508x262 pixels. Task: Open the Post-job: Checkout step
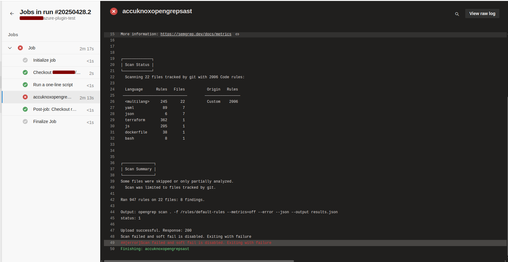click(51, 110)
